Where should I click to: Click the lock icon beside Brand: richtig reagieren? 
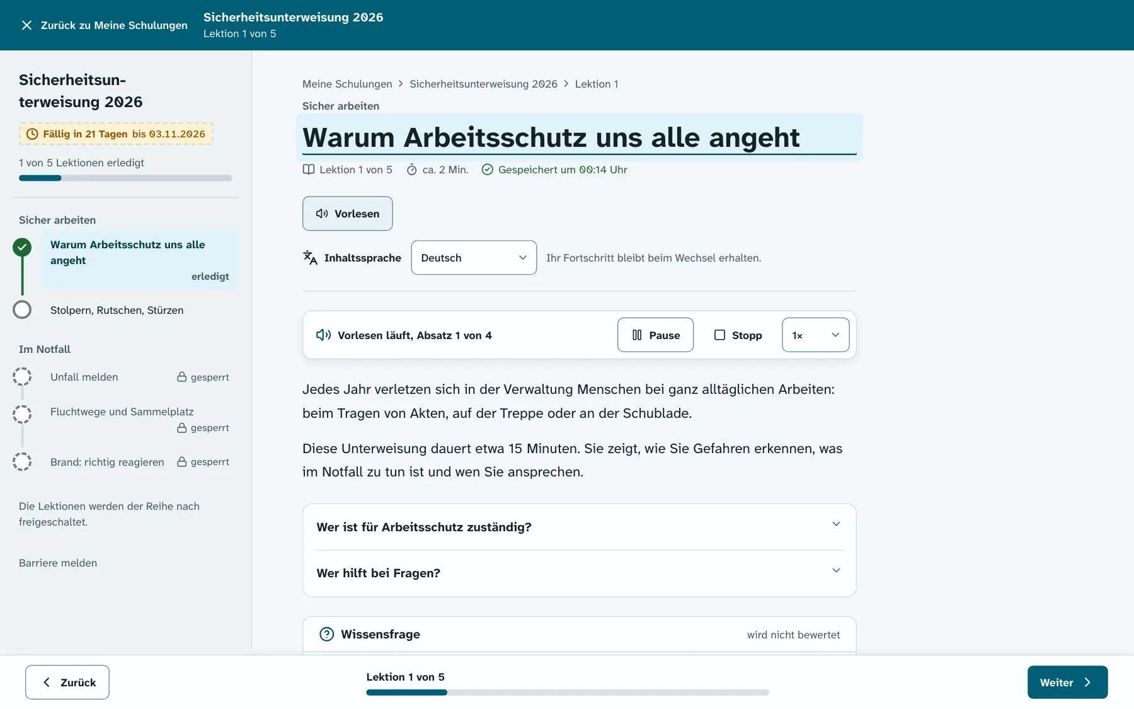(x=181, y=461)
